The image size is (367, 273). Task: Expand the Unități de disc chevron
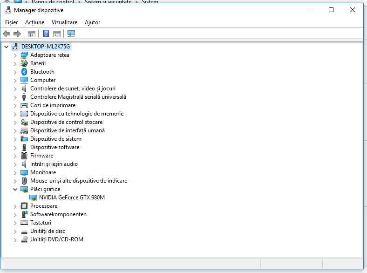pos(15,232)
